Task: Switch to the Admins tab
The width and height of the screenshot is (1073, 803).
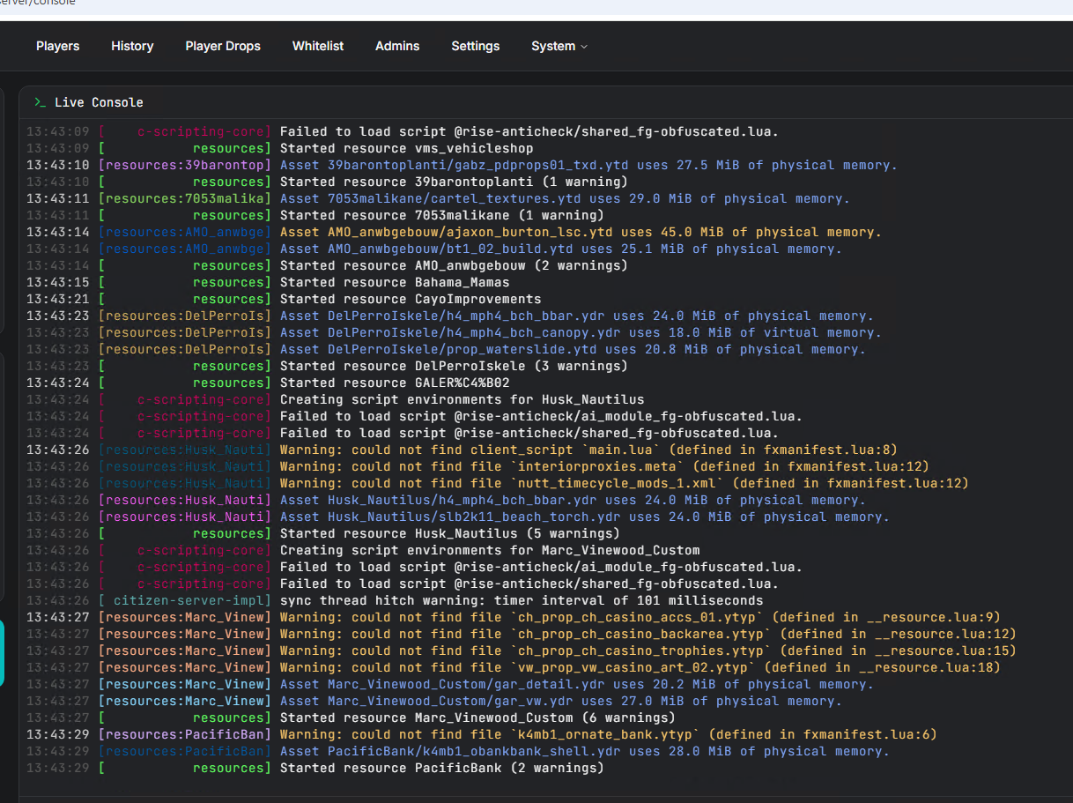Action: 397,46
